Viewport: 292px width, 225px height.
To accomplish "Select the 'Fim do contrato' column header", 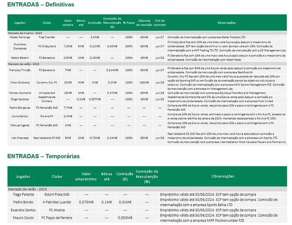I will coord(160,22).
